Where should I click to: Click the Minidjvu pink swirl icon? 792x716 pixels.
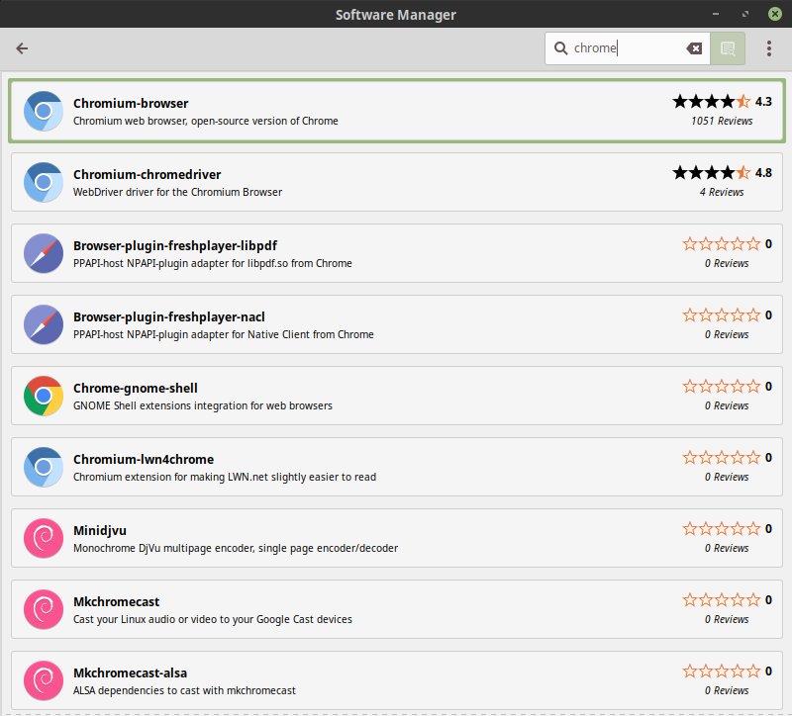coord(43,538)
